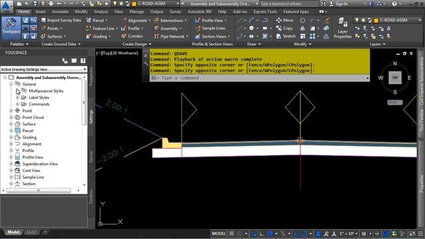Click the layer color swatch in Quick Access toolbar
Image resolution: width=425 pixels, height=239 pixels.
coord(134,4)
